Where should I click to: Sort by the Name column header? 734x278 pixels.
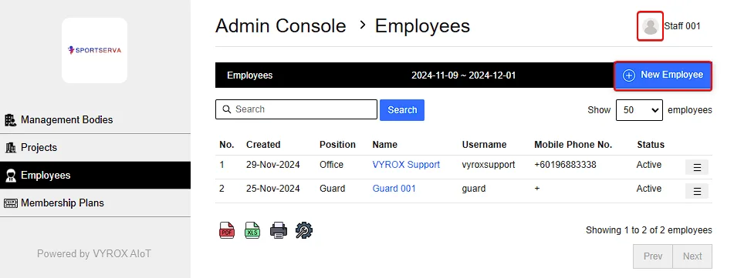(x=385, y=144)
